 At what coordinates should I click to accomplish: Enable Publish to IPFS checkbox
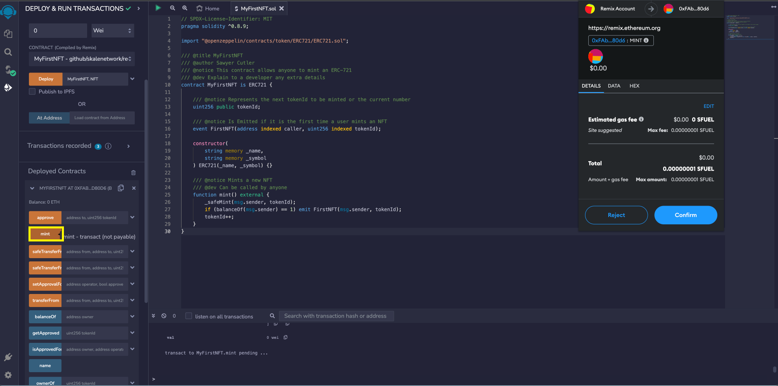coord(32,92)
